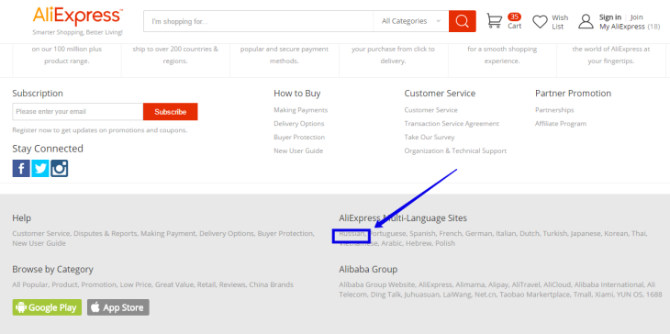This screenshot has width=670, height=334.
Task: Select the Dutch language site
Action: click(529, 234)
